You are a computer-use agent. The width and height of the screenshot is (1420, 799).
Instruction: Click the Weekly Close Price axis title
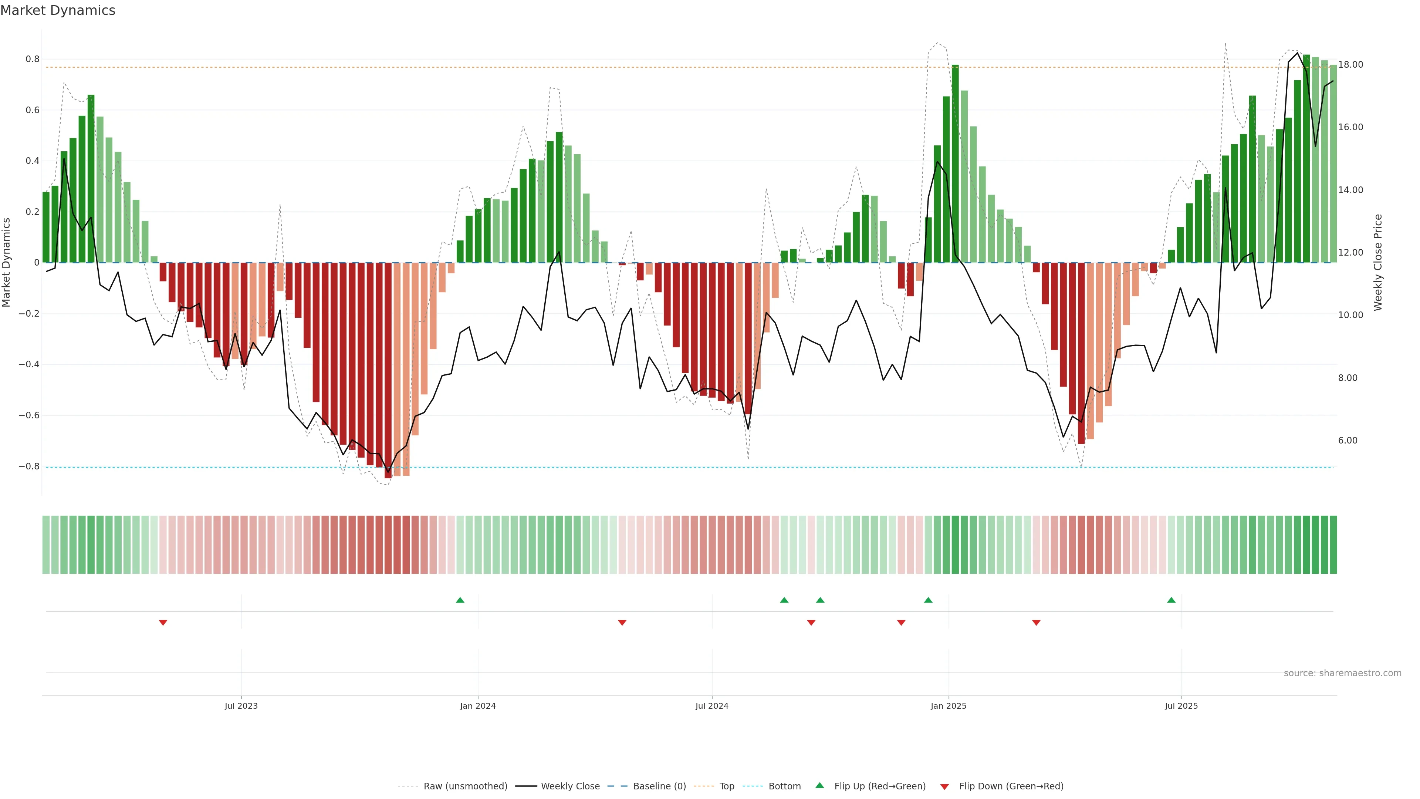[1378, 263]
